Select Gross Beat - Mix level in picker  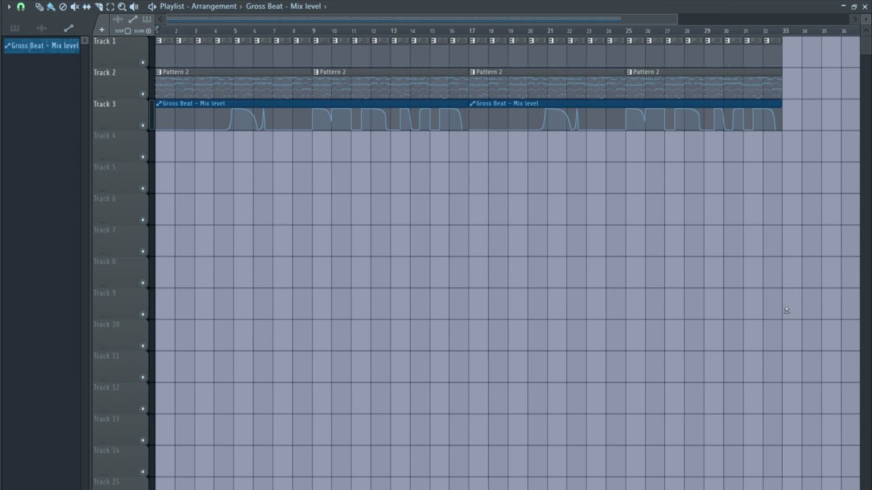42,46
